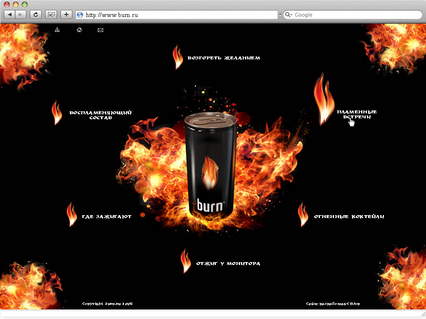Click the home icon on the site header
The width and height of the screenshot is (426, 319).
click(79, 29)
